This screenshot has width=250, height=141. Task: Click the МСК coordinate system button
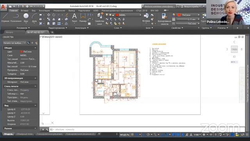tap(234, 62)
